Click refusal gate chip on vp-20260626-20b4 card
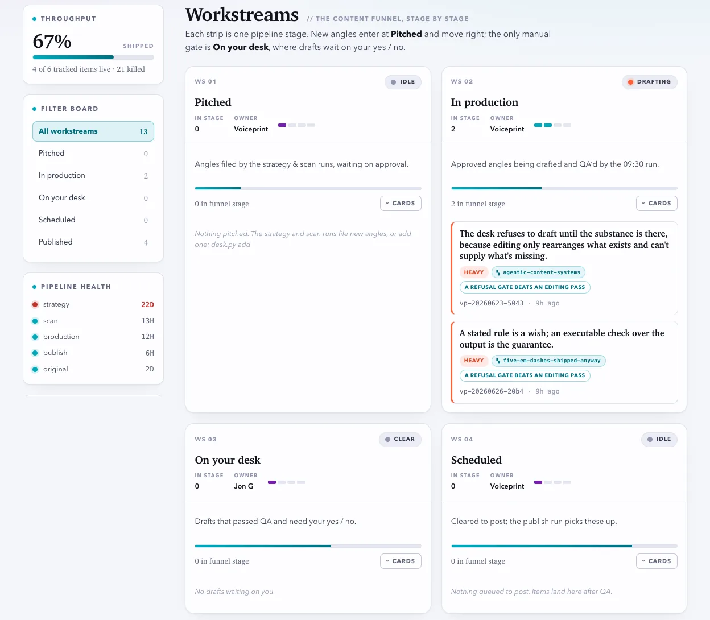The image size is (710, 620). click(x=525, y=375)
